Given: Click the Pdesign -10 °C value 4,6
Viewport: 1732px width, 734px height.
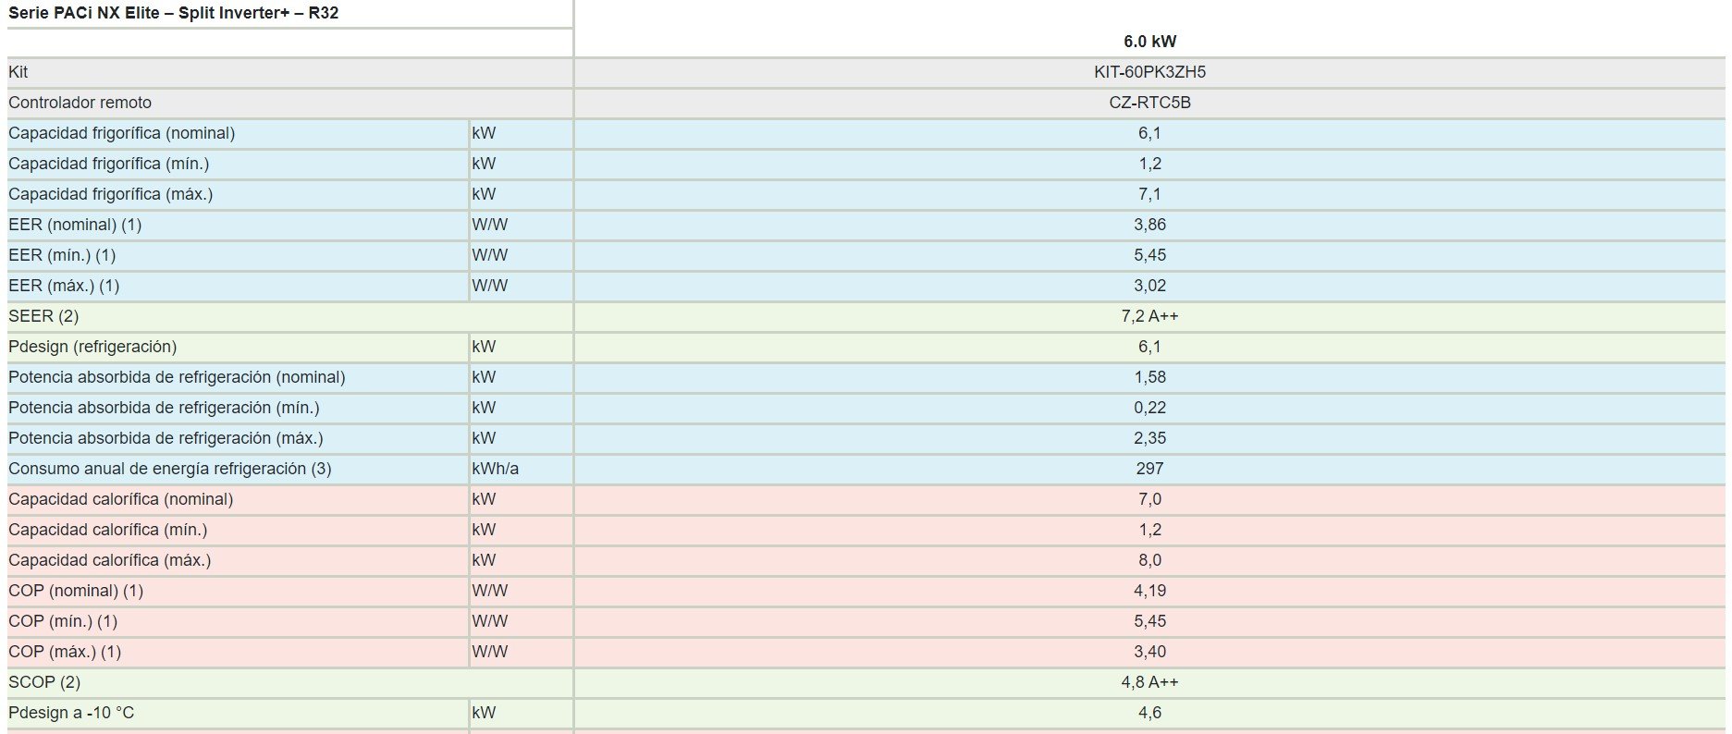Looking at the screenshot, I should [x=1149, y=713].
